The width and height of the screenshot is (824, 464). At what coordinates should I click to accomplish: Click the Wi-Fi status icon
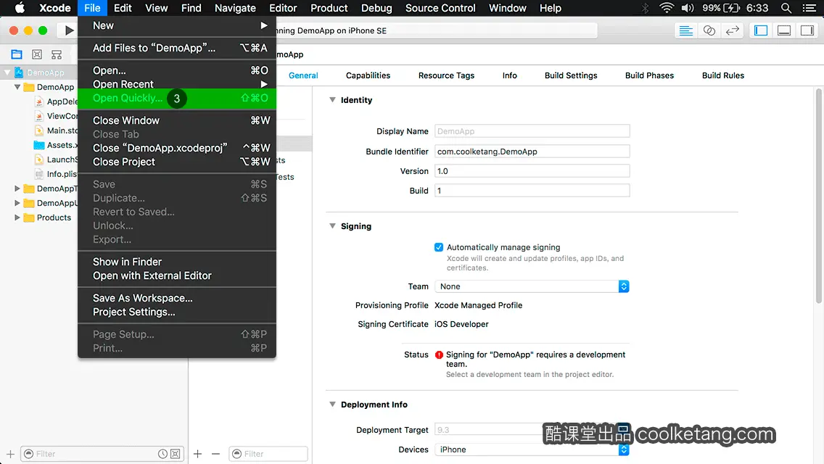[x=667, y=8]
